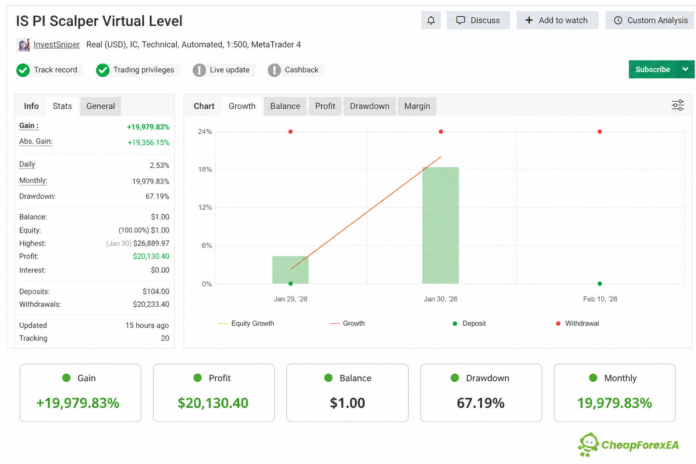Click the Discuss button
This screenshot has height=464, width=696.
coord(478,20)
